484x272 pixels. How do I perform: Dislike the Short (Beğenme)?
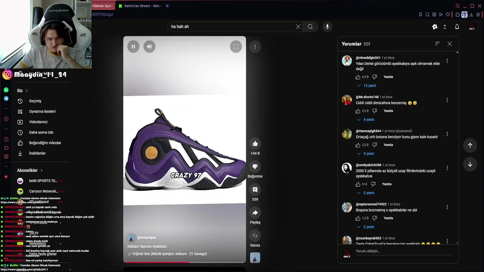[255, 167]
